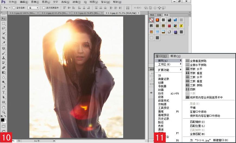Select the Eyedropper tool
Viewport: 236px width, 143px height.
tap(4, 43)
